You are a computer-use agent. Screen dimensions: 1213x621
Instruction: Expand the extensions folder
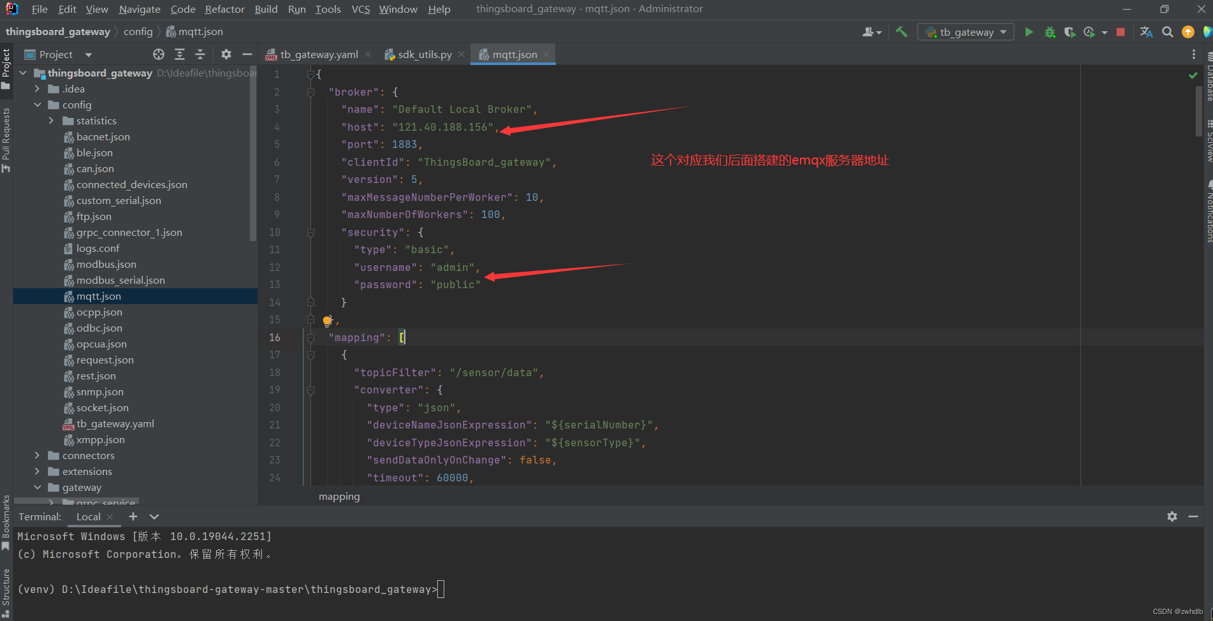pos(38,471)
